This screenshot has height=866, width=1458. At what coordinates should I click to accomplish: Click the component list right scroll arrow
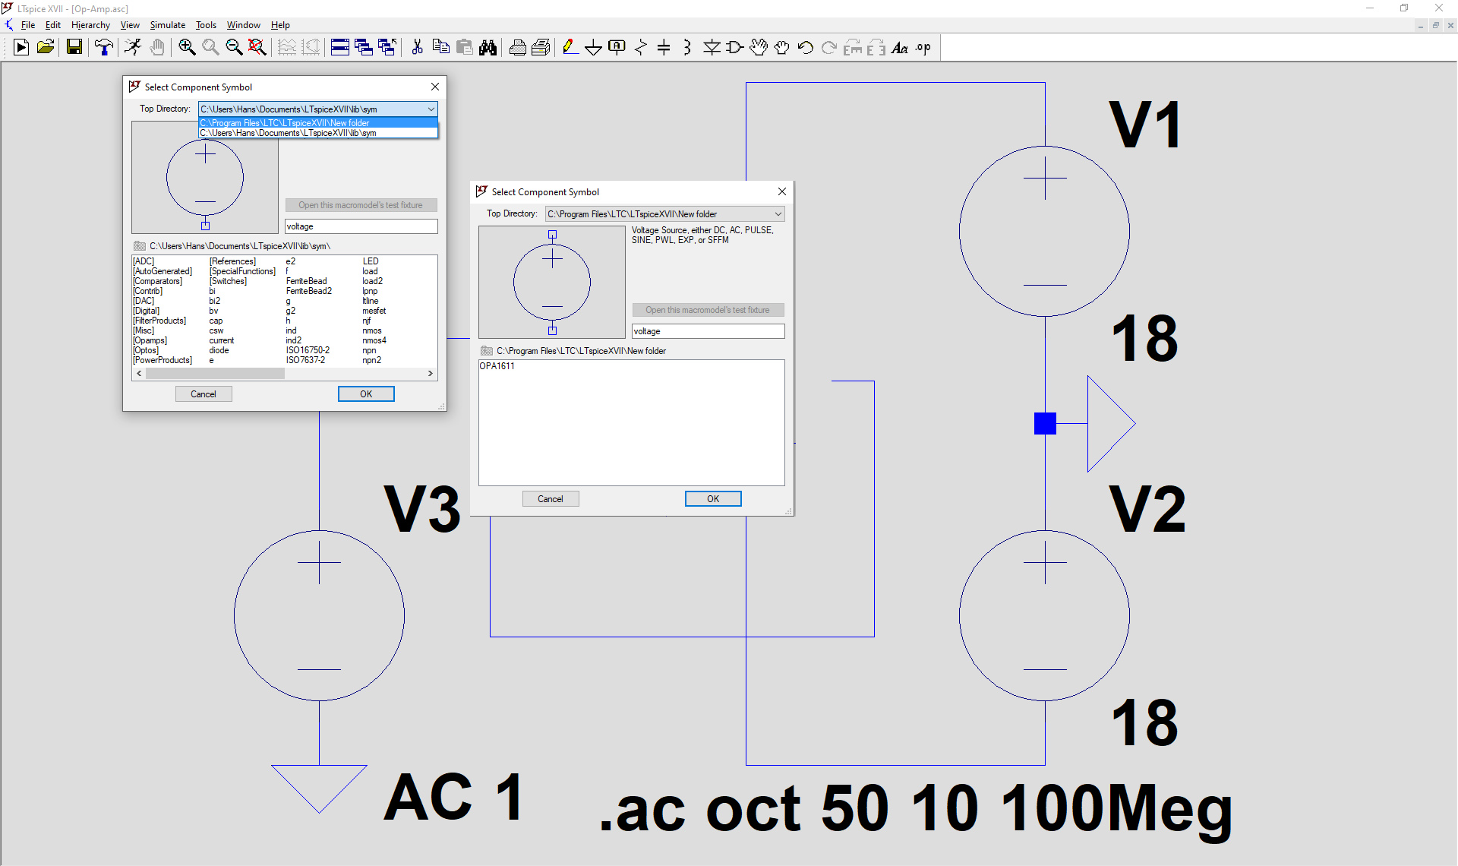point(431,373)
